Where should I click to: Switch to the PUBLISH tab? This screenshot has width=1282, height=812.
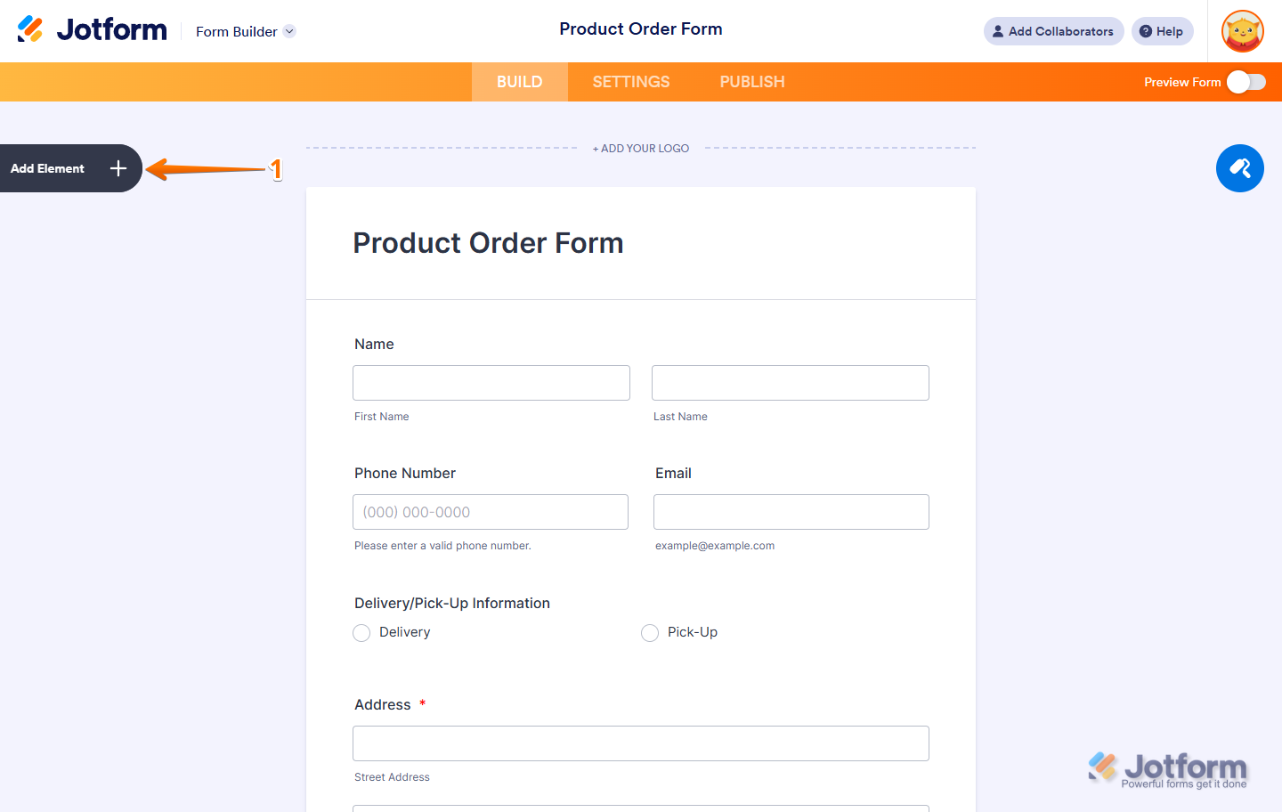[752, 82]
